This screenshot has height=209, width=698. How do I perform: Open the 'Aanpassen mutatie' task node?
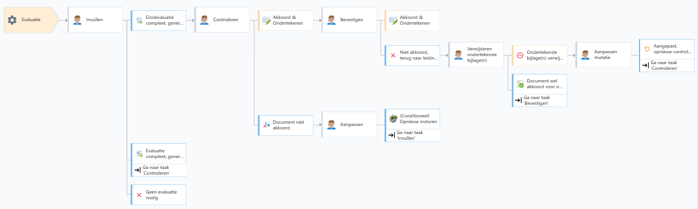[603, 55]
